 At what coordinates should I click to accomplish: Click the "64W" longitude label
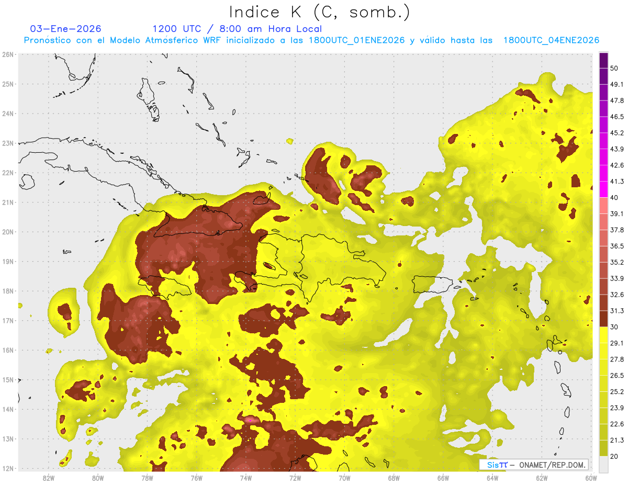click(x=492, y=478)
